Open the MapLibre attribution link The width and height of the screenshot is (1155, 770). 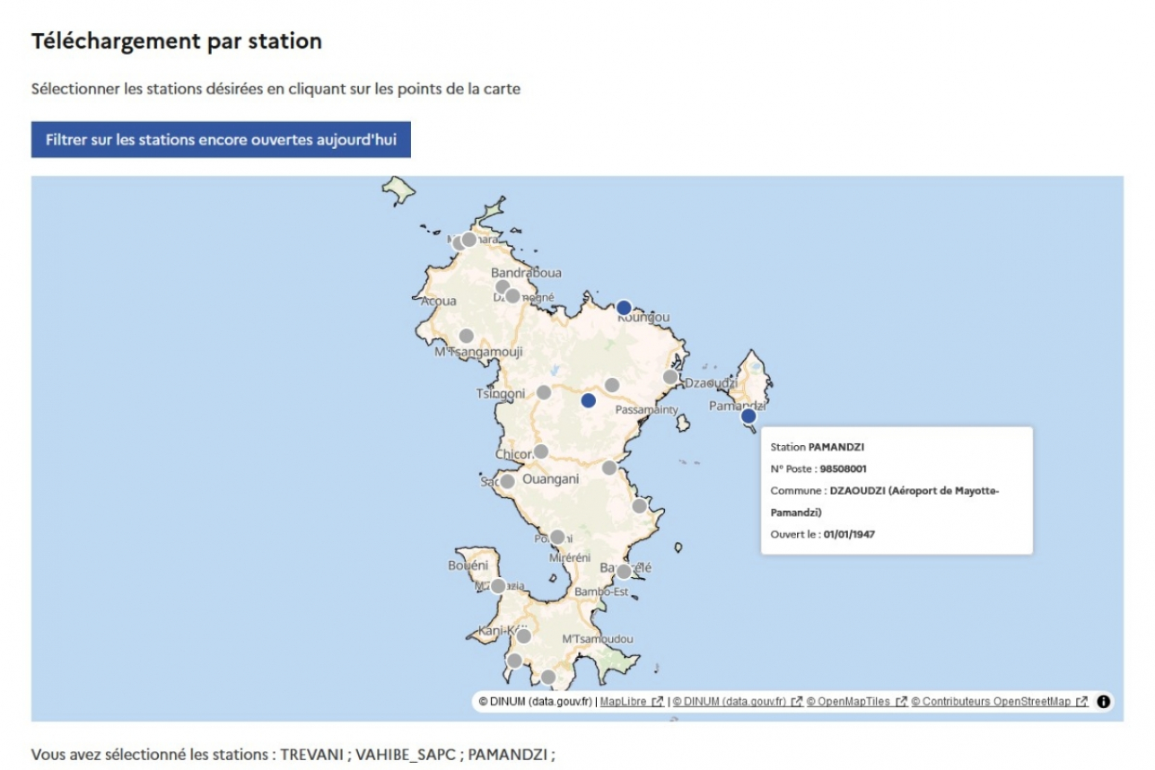tap(624, 702)
